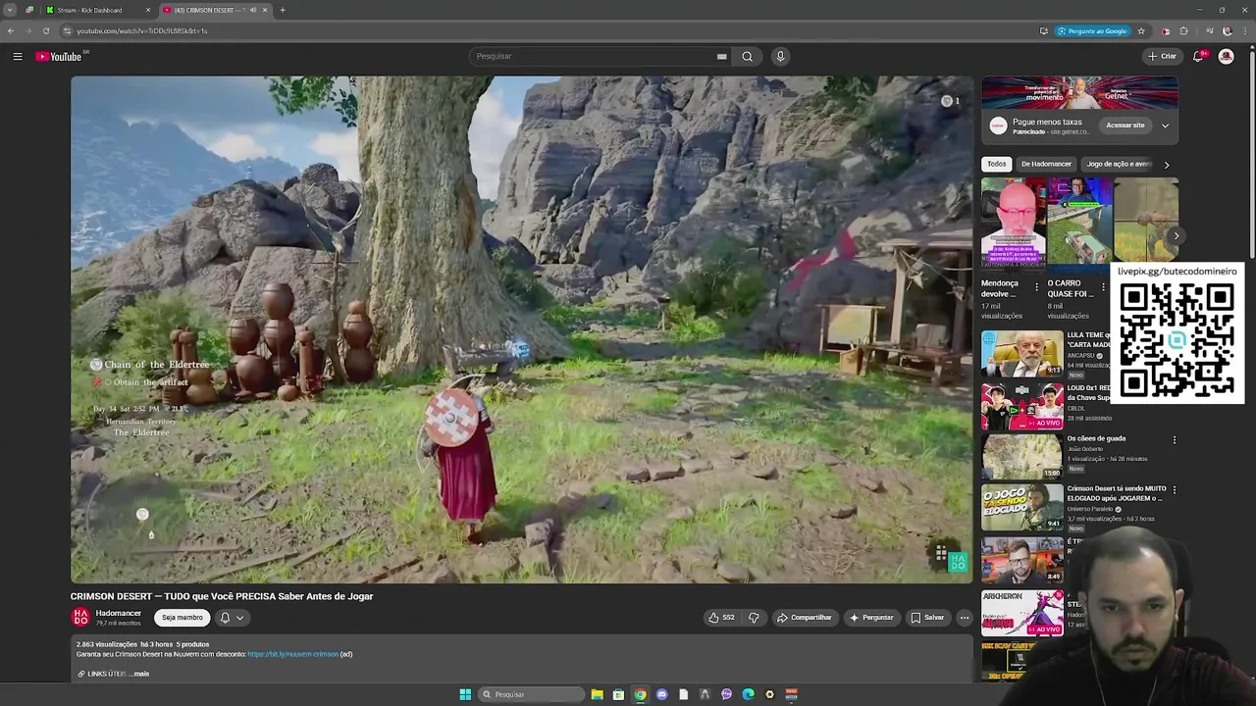This screenshot has height=706, width=1256.
Task: Start voice search with the microphone icon
Action: click(x=781, y=56)
